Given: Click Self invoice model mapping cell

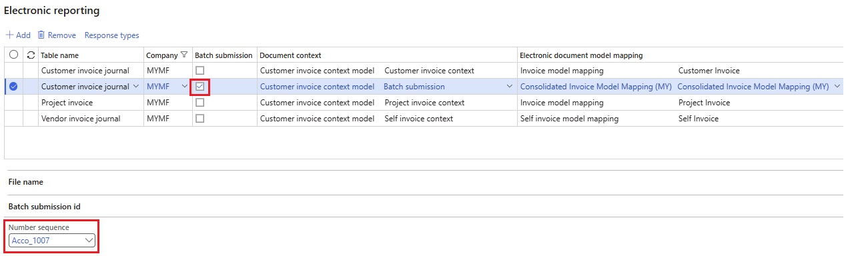Looking at the screenshot, I should (569, 119).
